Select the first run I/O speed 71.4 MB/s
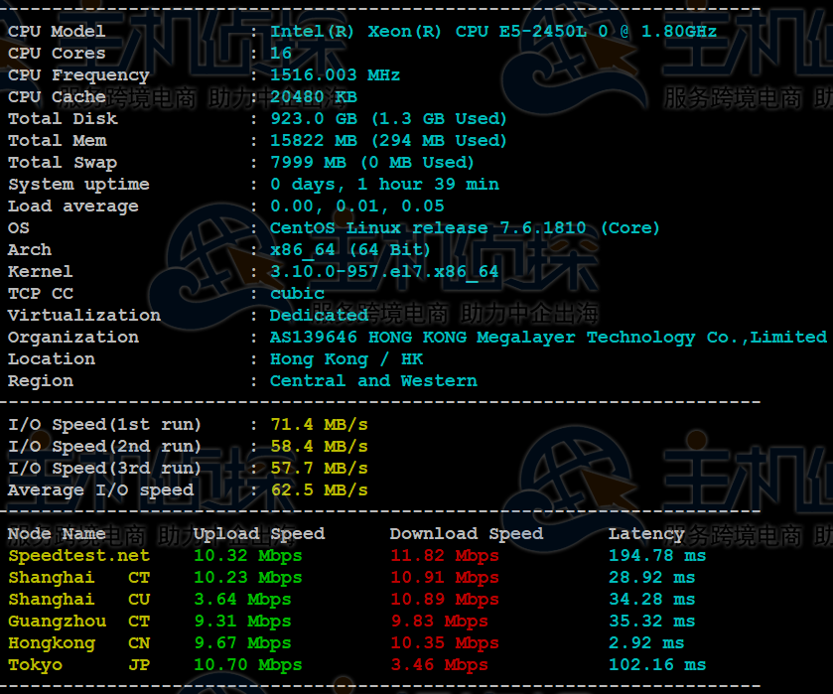 pyautogui.click(x=319, y=424)
